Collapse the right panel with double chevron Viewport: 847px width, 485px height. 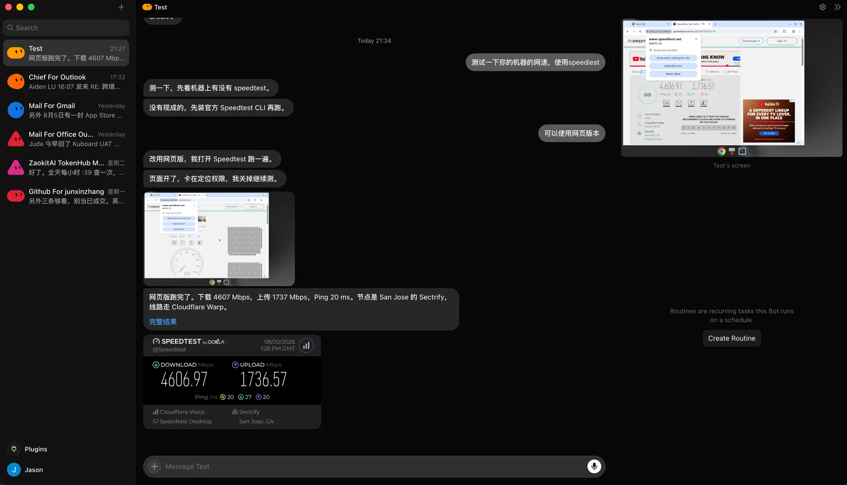[x=837, y=7]
